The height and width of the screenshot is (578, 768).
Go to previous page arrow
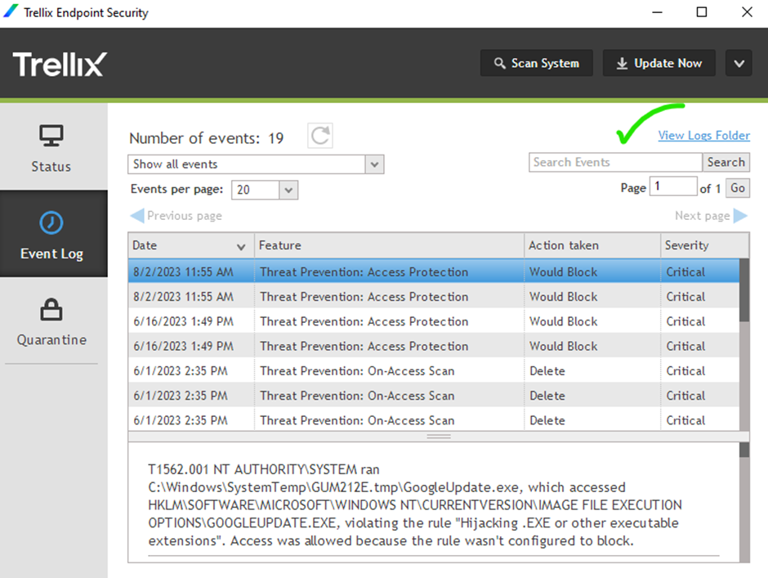pos(137,216)
